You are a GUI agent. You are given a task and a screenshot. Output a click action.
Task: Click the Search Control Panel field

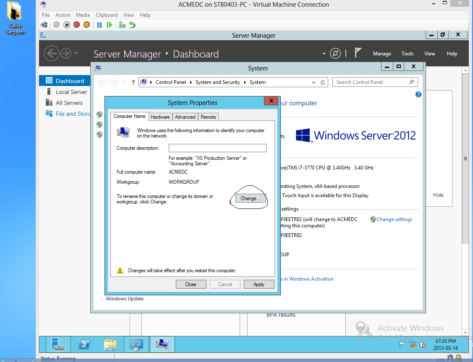coord(375,82)
